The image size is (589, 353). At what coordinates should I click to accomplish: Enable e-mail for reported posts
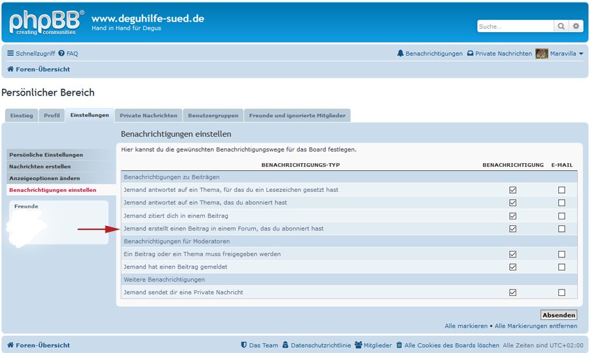(x=562, y=267)
